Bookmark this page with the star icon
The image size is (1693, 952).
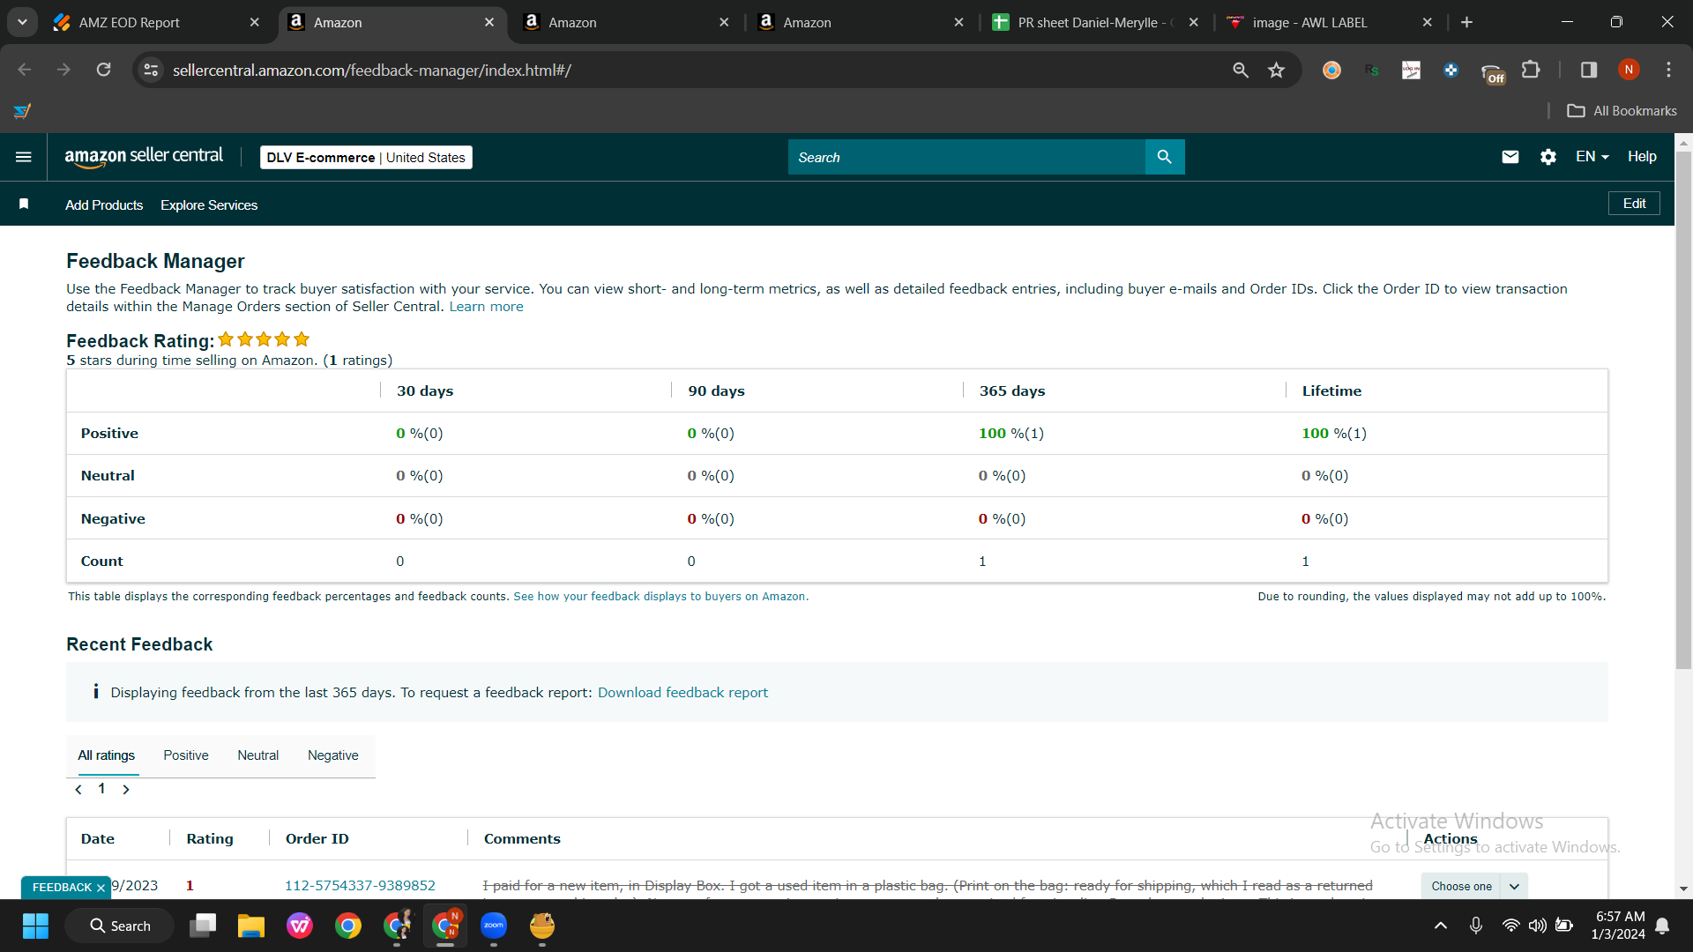[x=1276, y=70]
